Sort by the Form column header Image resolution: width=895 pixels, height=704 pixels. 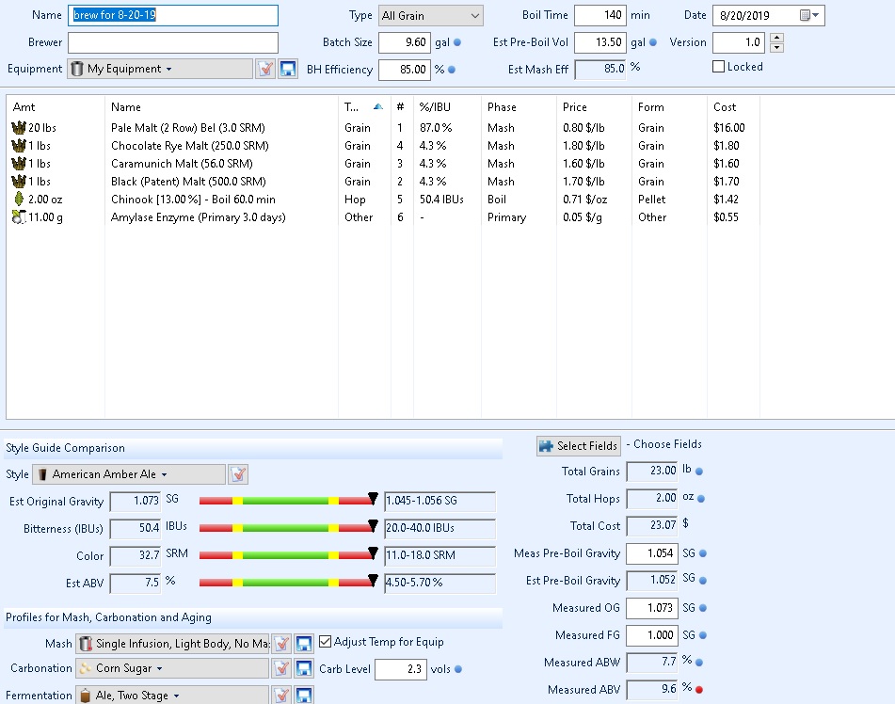tap(669, 106)
